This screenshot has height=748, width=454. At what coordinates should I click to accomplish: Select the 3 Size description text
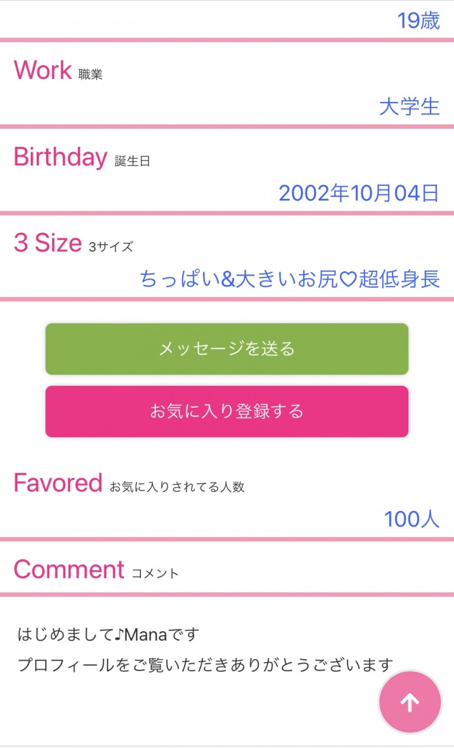(289, 279)
